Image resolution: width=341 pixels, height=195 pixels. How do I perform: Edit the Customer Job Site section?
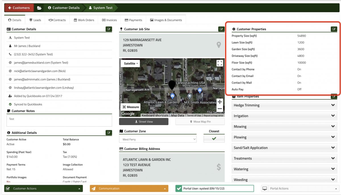pyautogui.click(x=221, y=29)
